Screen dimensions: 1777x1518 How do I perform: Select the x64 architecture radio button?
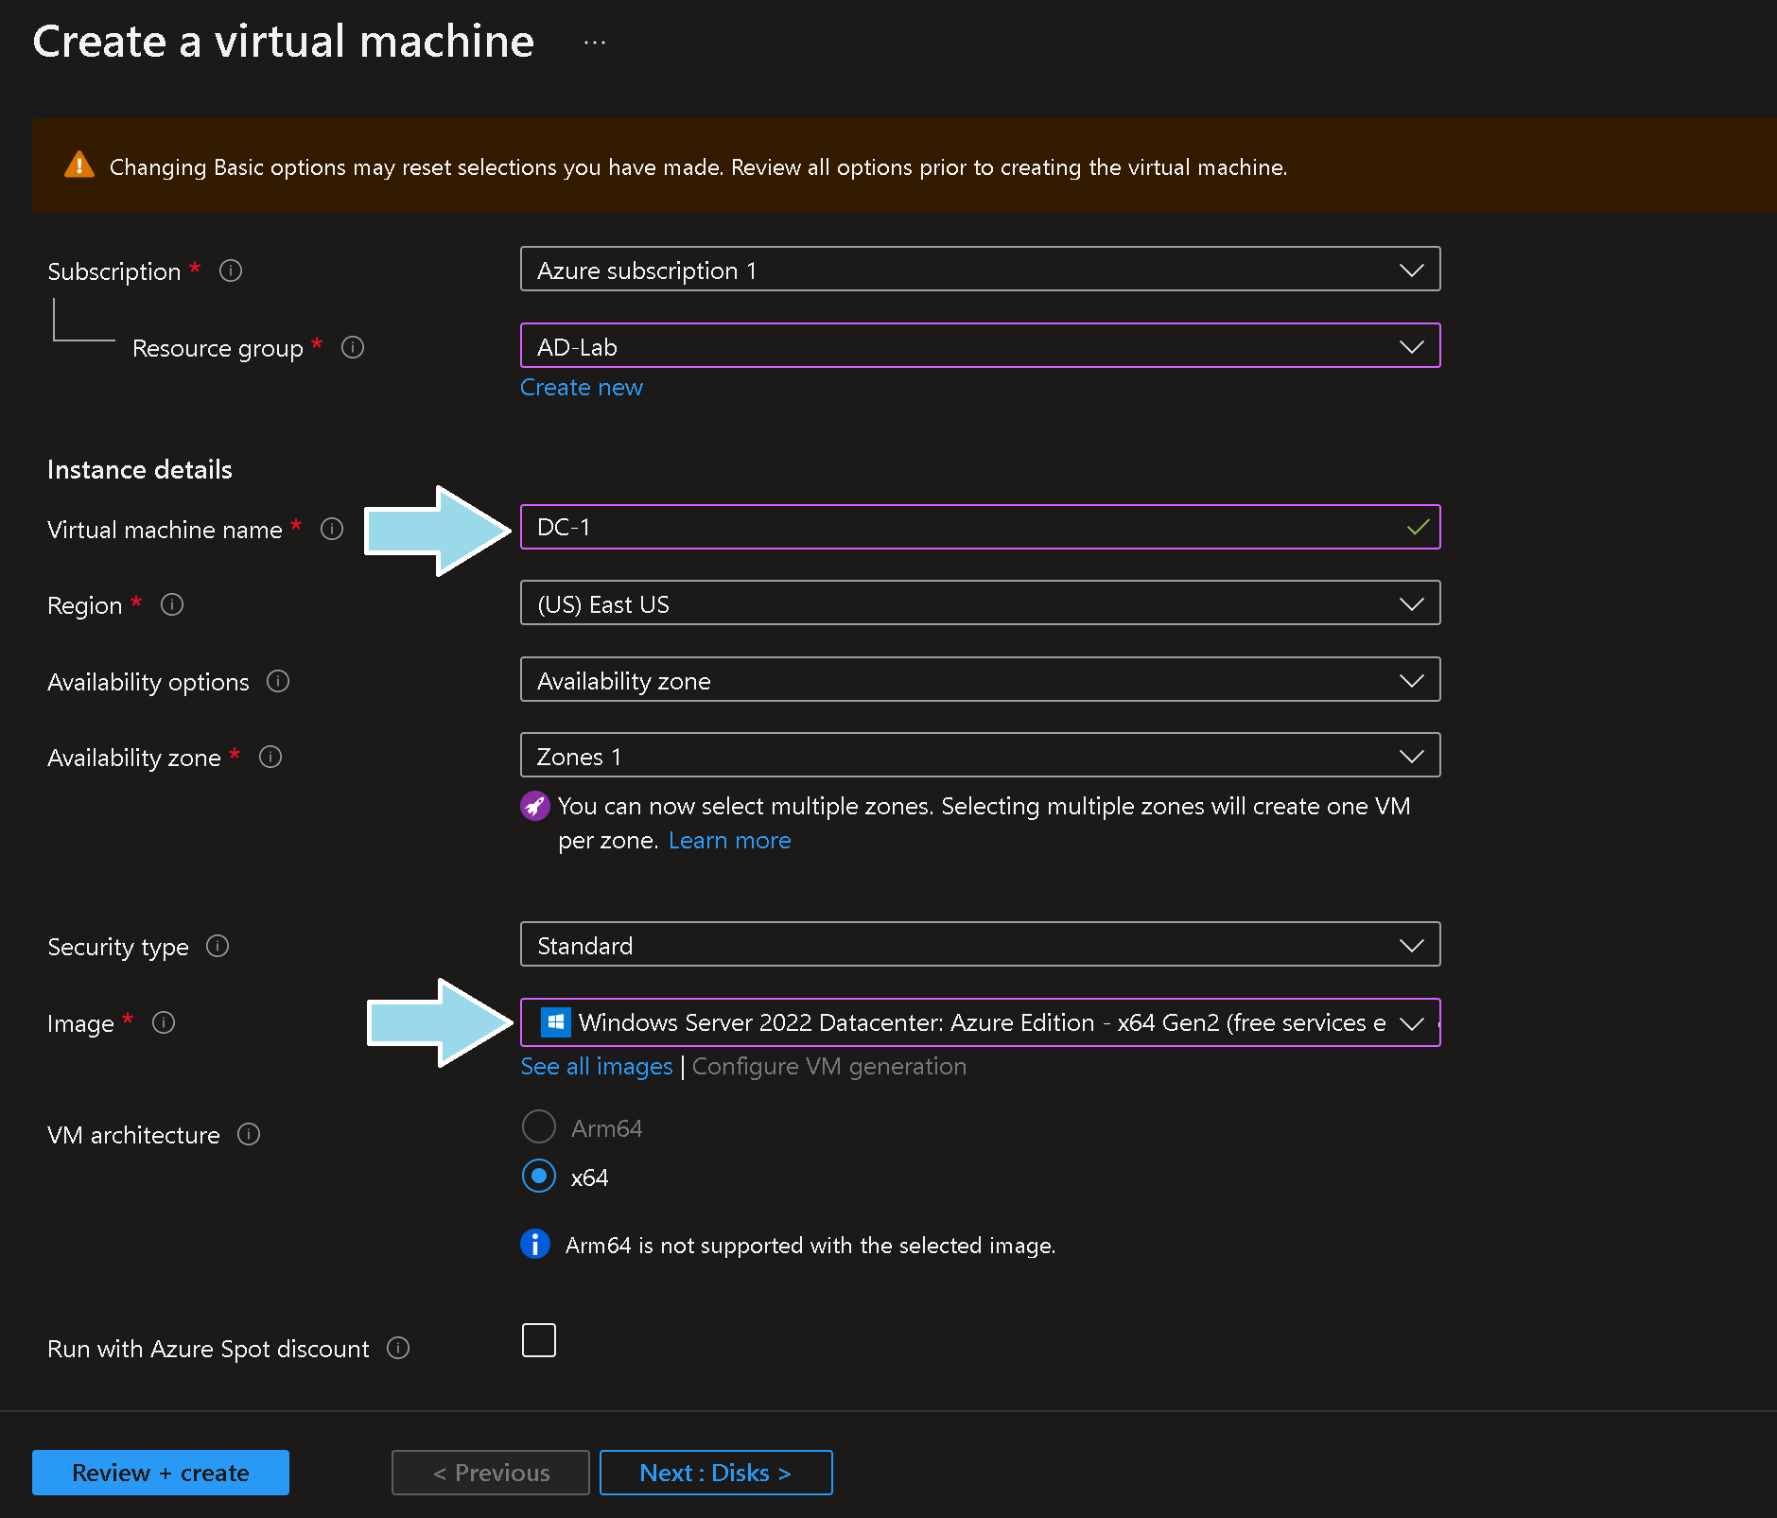pos(539,1177)
